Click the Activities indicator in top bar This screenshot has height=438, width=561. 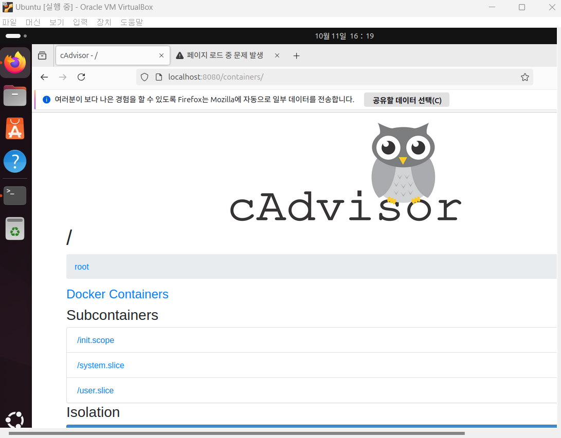click(16, 36)
